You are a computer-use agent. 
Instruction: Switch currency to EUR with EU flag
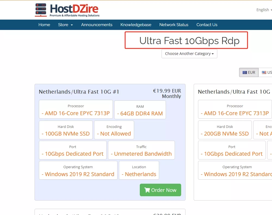[249, 72]
